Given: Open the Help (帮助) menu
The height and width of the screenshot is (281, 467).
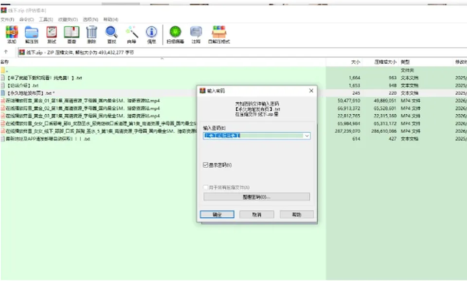Looking at the screenshot, I should [111, 19].
